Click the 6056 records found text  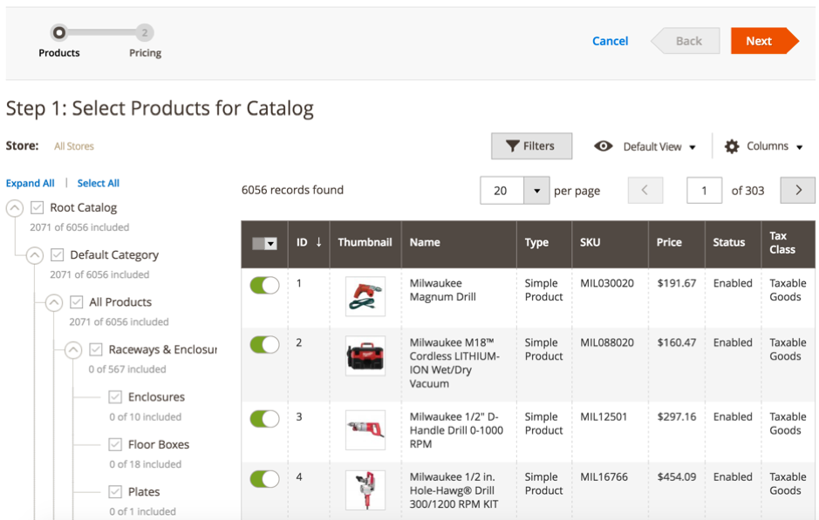click(x=292, y=190)
